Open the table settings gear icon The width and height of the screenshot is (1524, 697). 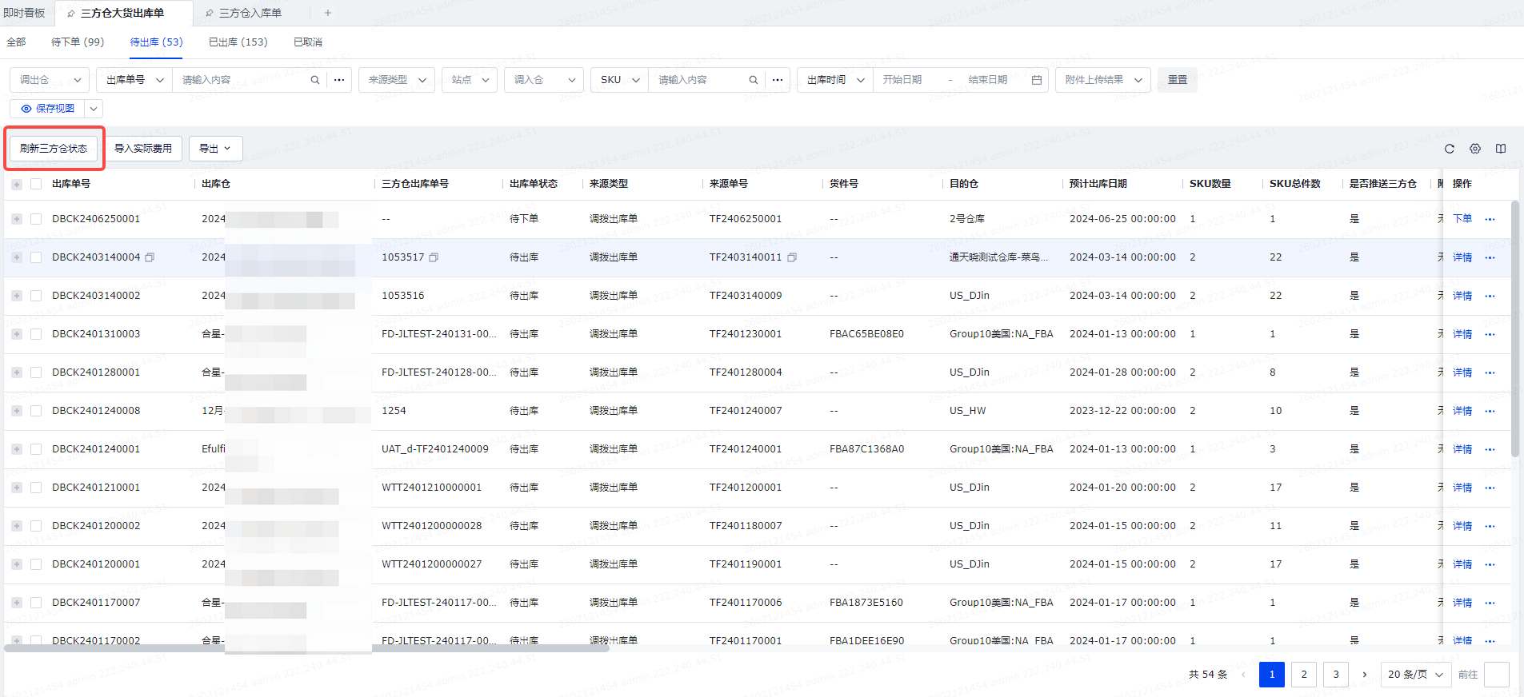coord(1474,149)
